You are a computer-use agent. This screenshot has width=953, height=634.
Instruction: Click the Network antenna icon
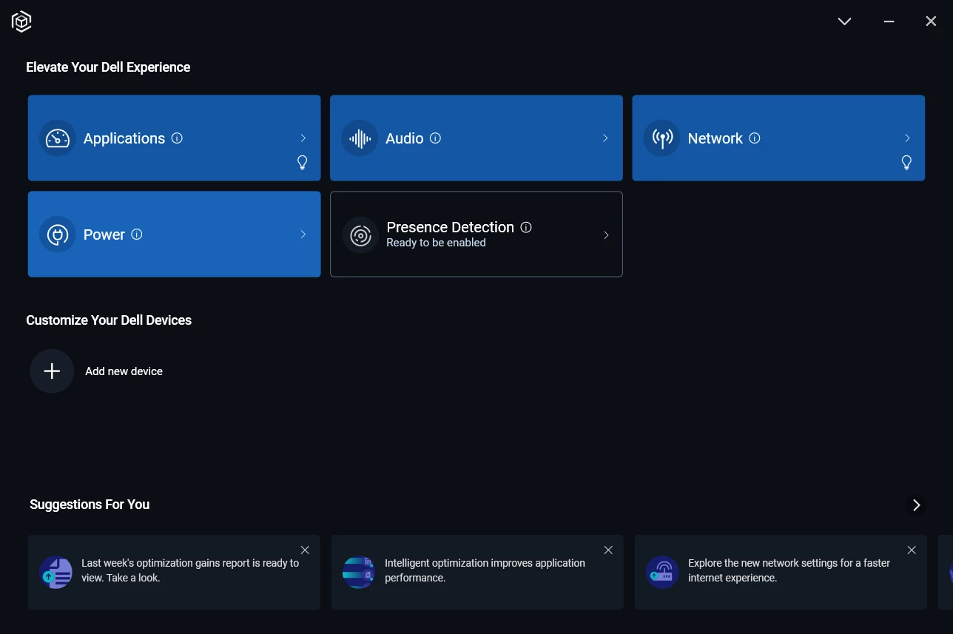[661, 138]
